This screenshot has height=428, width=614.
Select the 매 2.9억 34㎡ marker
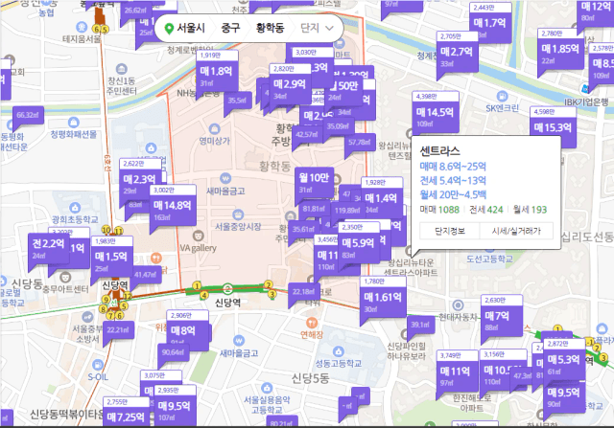point(290,84)
